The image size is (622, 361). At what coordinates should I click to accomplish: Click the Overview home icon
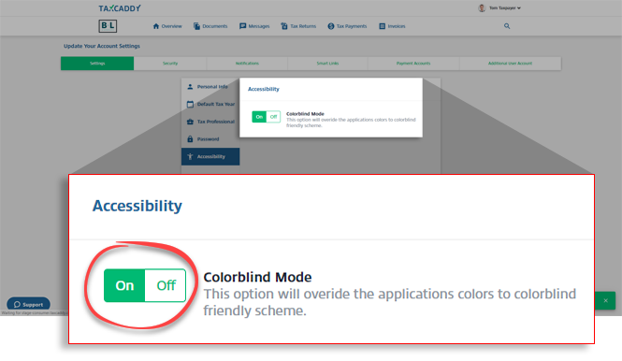156,26
